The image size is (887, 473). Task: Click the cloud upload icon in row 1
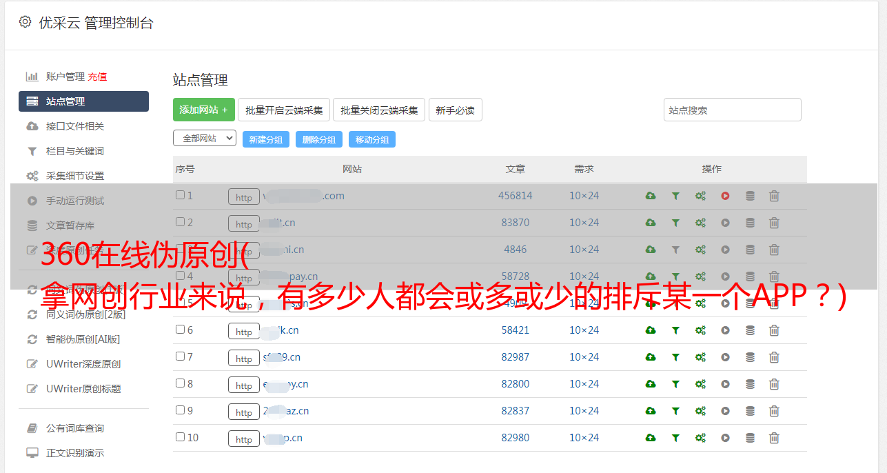coord(651,196)
